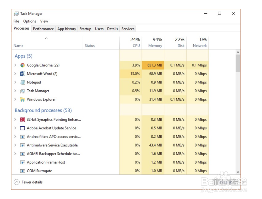Expand the Andrea filters APO row
The image size is (262, 199).
pyautogui.click(x=15, y=136)
